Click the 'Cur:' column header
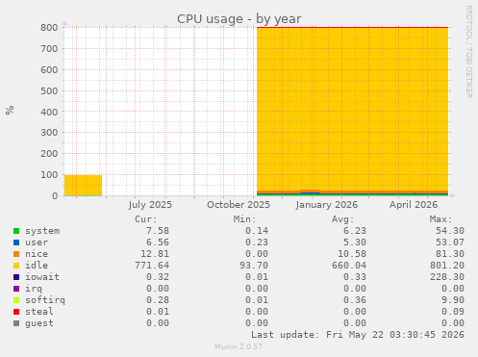This screenshot has width=478, height=357. [146, 219]
